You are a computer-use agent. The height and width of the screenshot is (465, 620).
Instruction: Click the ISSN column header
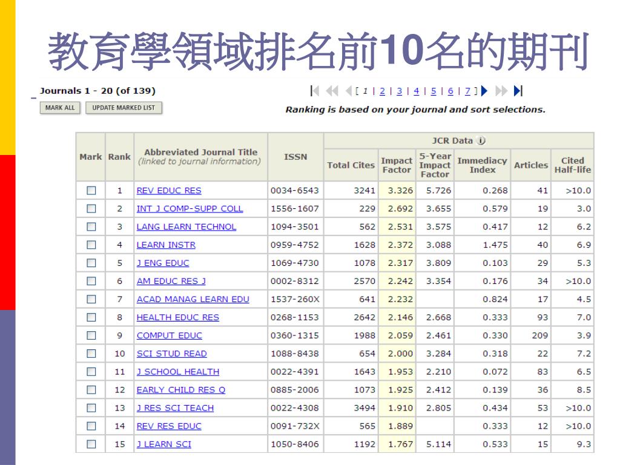click(x=295, y=157)
